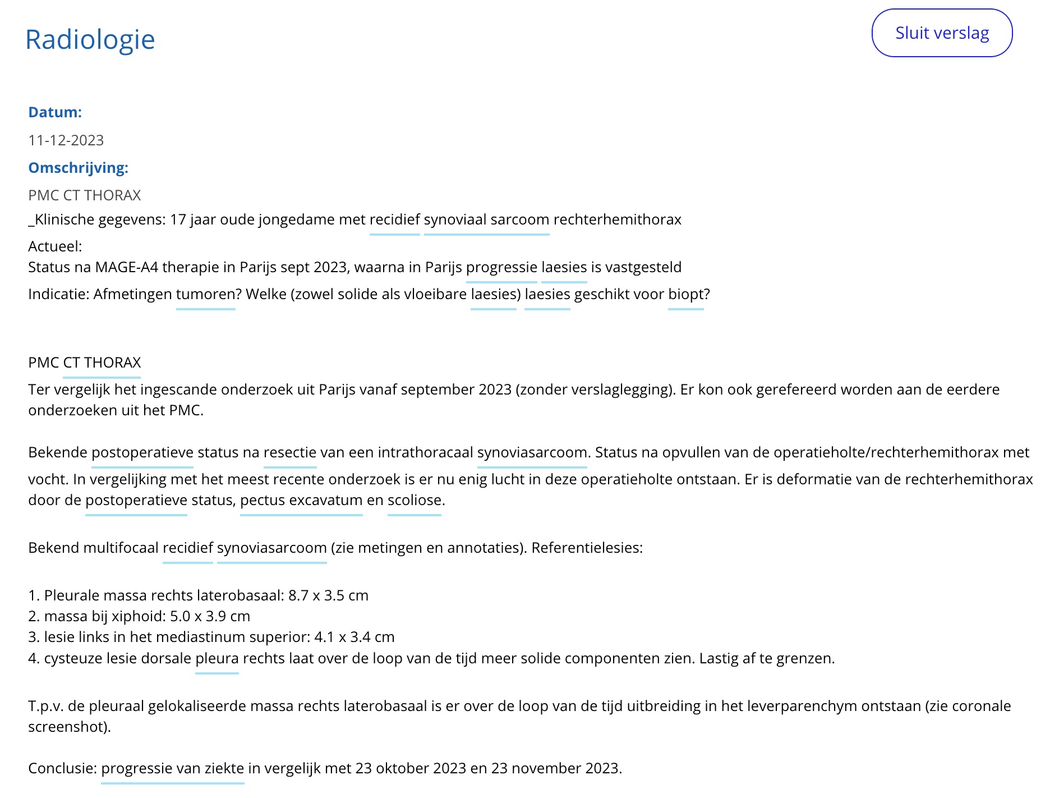
Task: Select the underlined term "resectie"
Action: click(x=290, y=452)
